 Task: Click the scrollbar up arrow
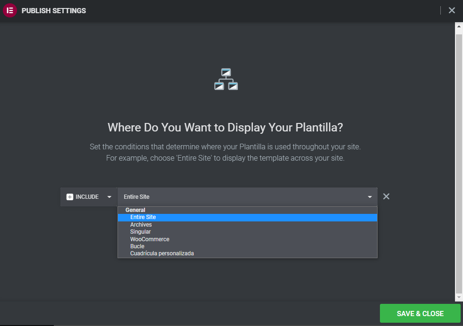[459, 26]
